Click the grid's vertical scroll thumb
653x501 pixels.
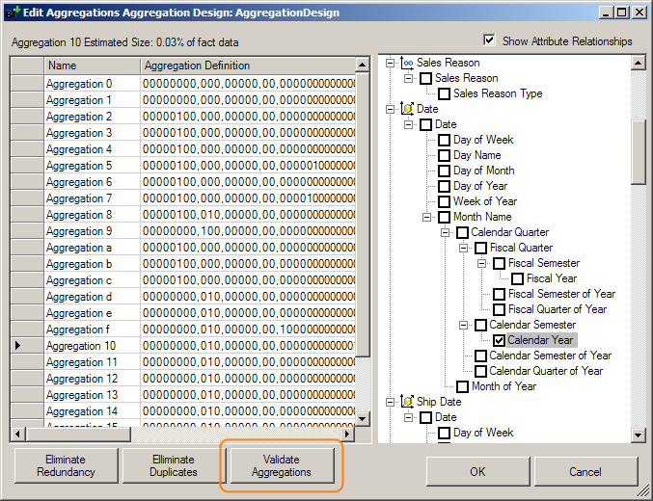363,215
